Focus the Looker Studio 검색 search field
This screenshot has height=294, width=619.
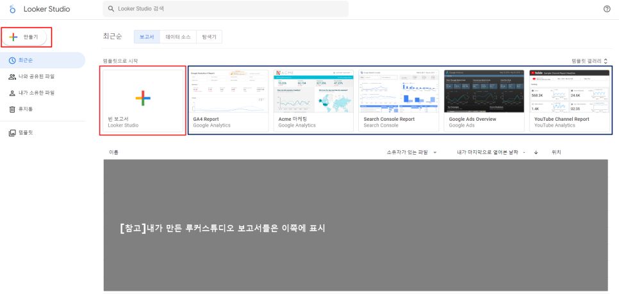[x=226, y=9]
